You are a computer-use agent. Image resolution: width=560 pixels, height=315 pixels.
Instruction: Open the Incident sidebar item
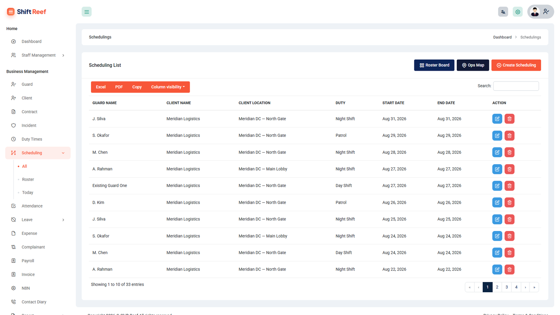point(38,125)
